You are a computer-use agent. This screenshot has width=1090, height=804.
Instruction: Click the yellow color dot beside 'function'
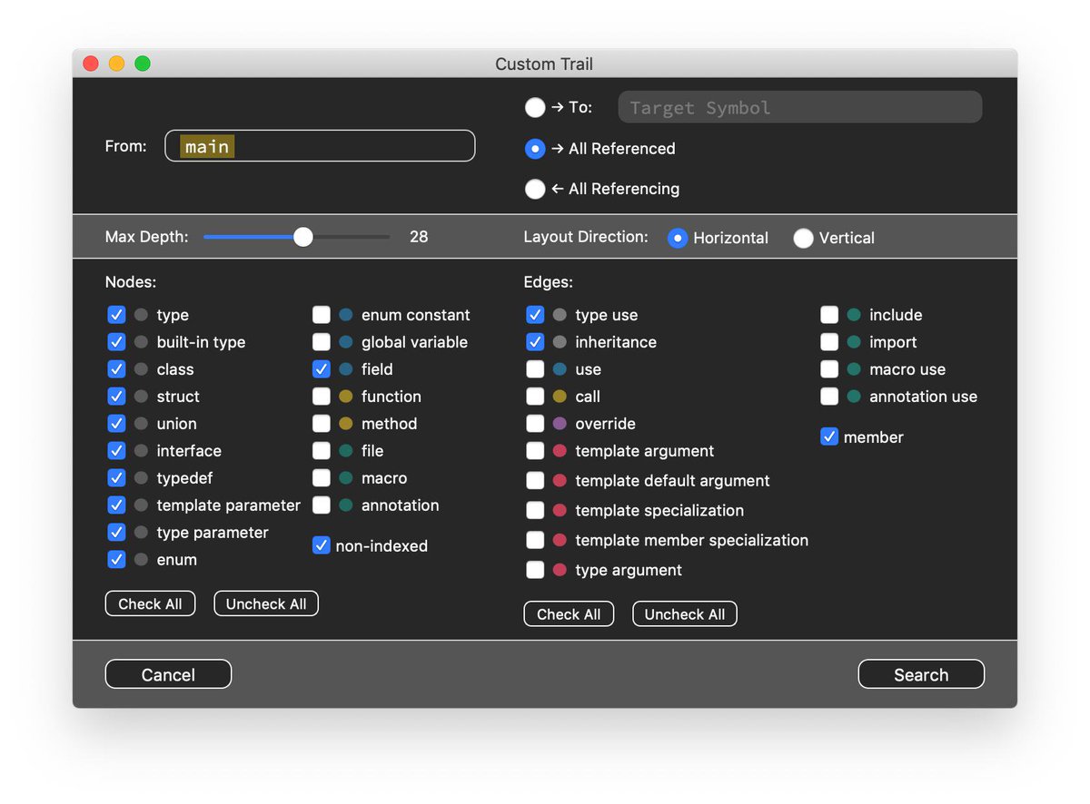click(346, 397)
